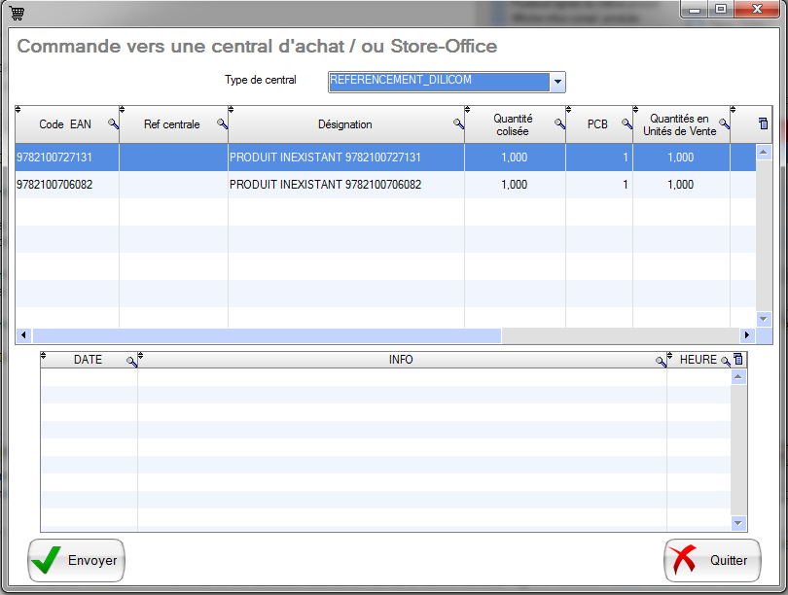
Task: Click the Quitter button
Action: [712, 561]
